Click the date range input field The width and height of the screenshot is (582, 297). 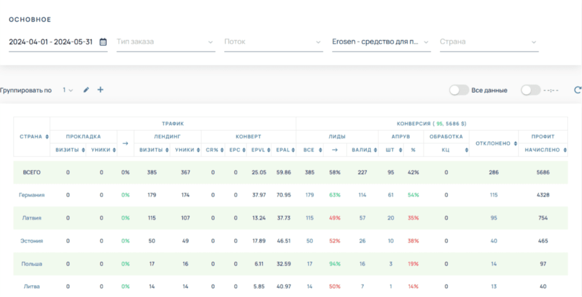pos(51,42)
